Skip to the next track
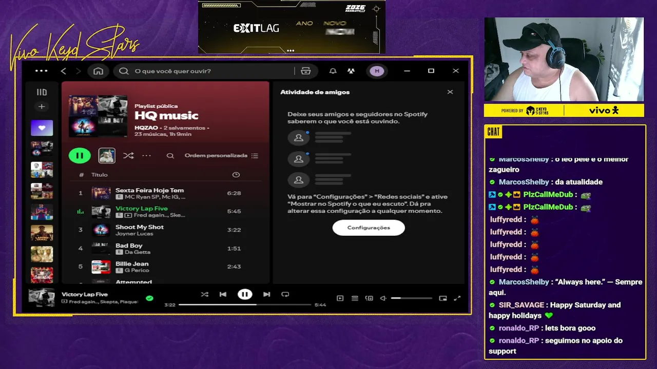This screenshot has height=369, width=657. pyautogui.click(x=266, y=294)
